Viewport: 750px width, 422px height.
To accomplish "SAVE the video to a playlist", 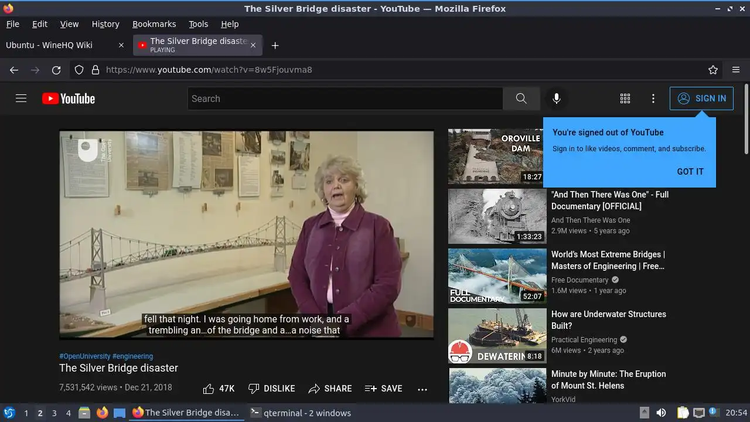I will (383, 389).
